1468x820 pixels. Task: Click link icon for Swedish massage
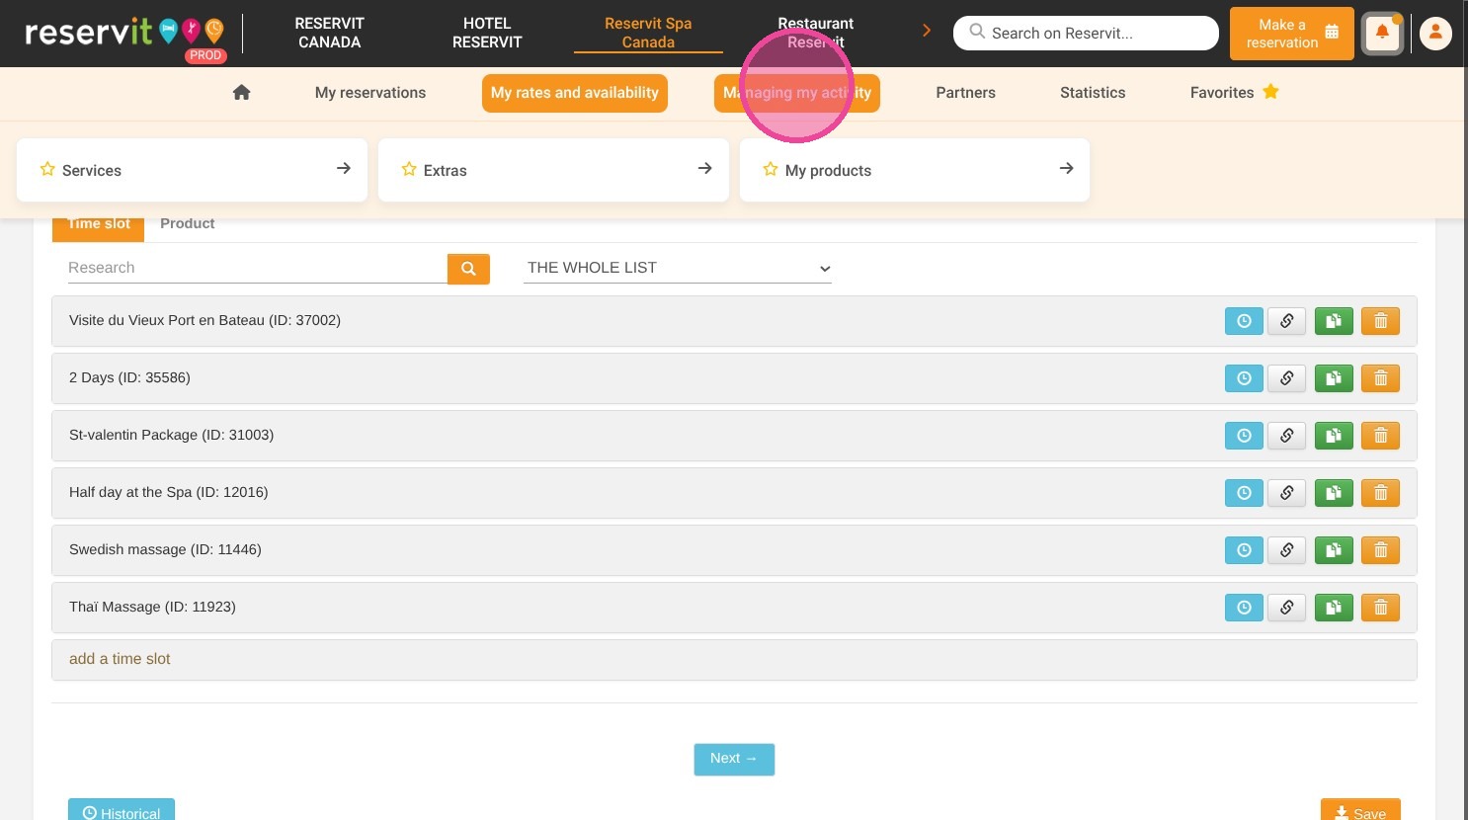[1286, 550]
